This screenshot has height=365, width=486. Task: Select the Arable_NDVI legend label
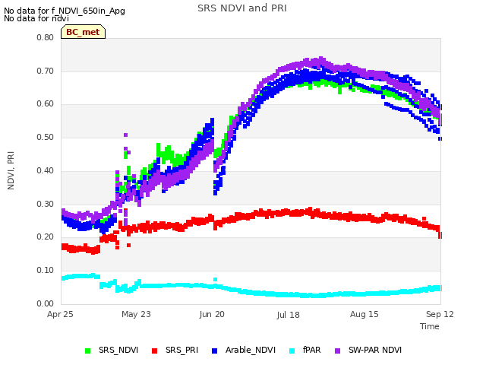tap(251, 350)
